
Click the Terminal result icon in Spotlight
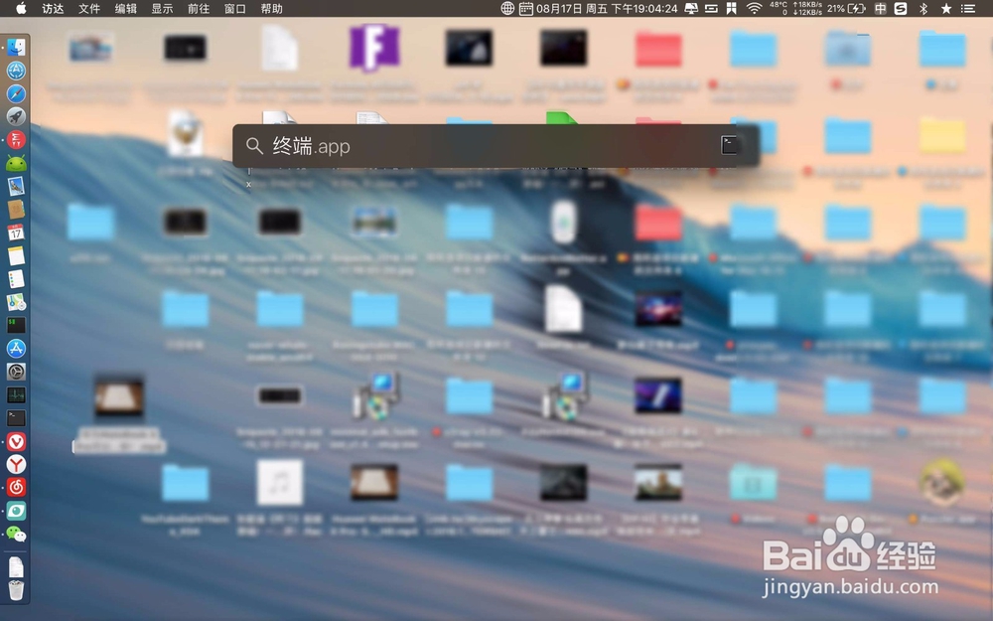pos(729,145)
